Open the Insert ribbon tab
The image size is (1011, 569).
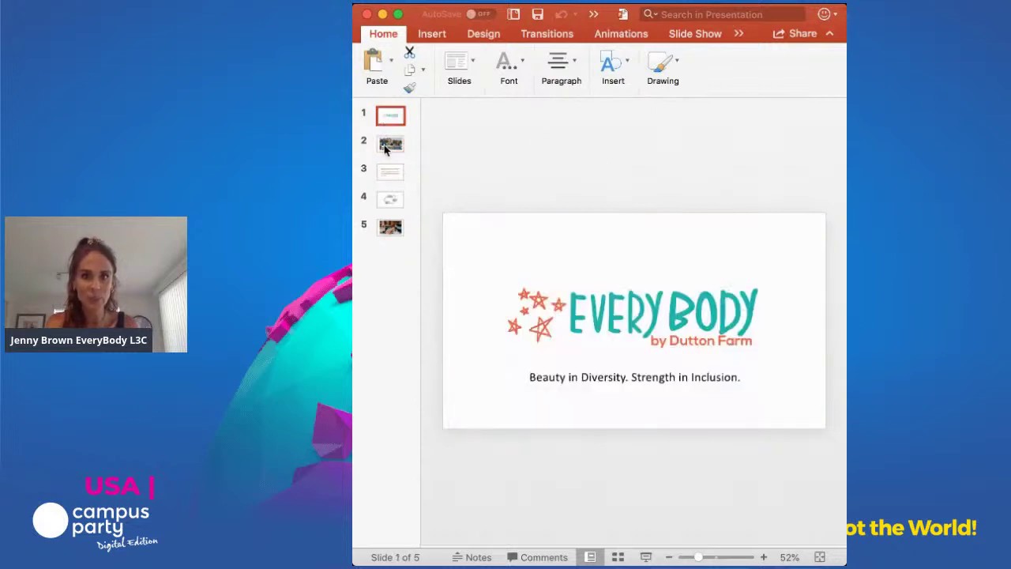click(432, 33)
